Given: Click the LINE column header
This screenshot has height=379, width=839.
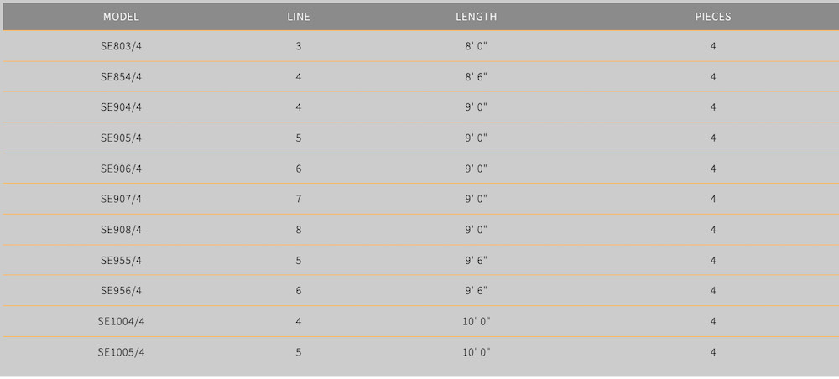Looking at the screenshot, I should click(x=299, y=17).
